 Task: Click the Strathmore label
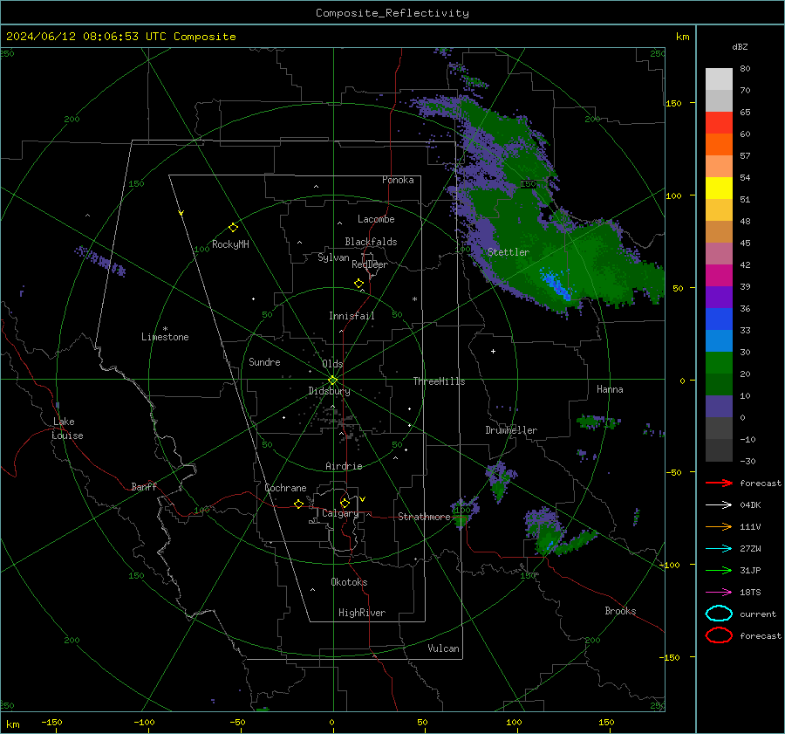[424, 517]
